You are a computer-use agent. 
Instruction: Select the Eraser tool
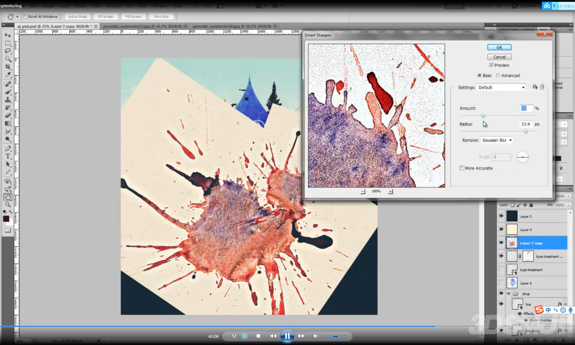click(x=8, y=115)
